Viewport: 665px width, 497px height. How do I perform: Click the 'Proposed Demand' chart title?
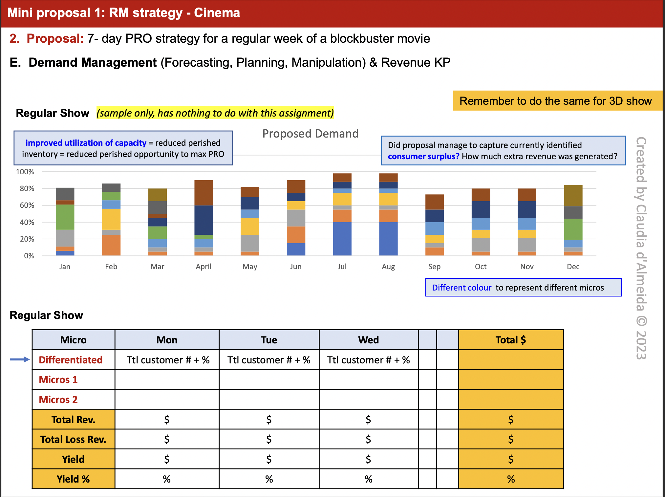click(310, 134)
